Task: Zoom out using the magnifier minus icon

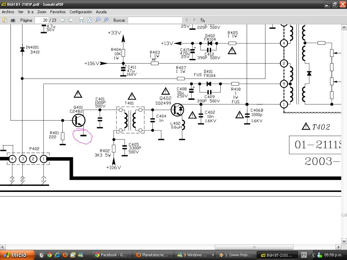Action: pos(98,20)
